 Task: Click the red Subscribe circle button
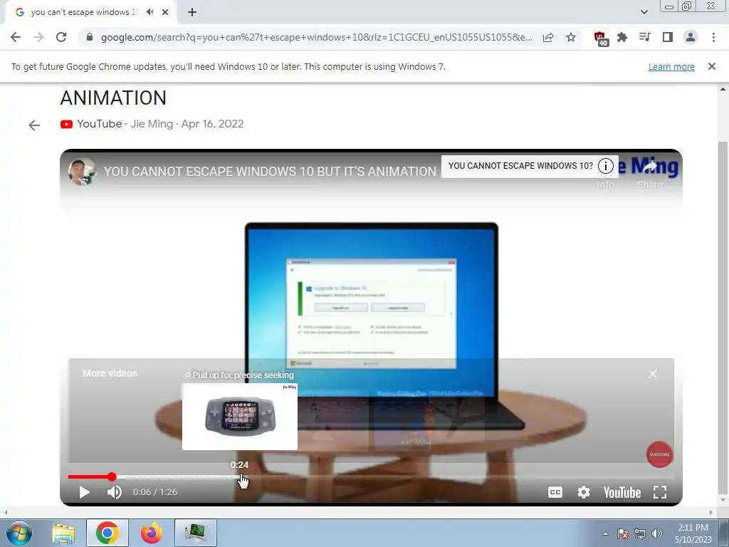[659, 454]
